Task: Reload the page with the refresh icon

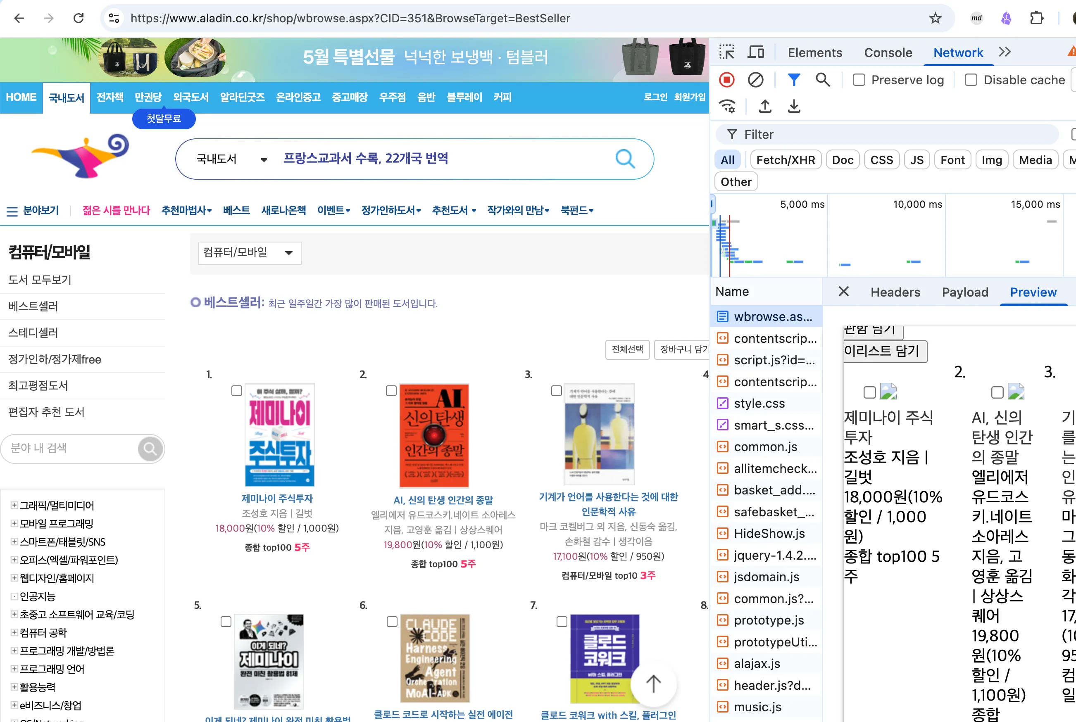Action: click(x=79, y=19)
